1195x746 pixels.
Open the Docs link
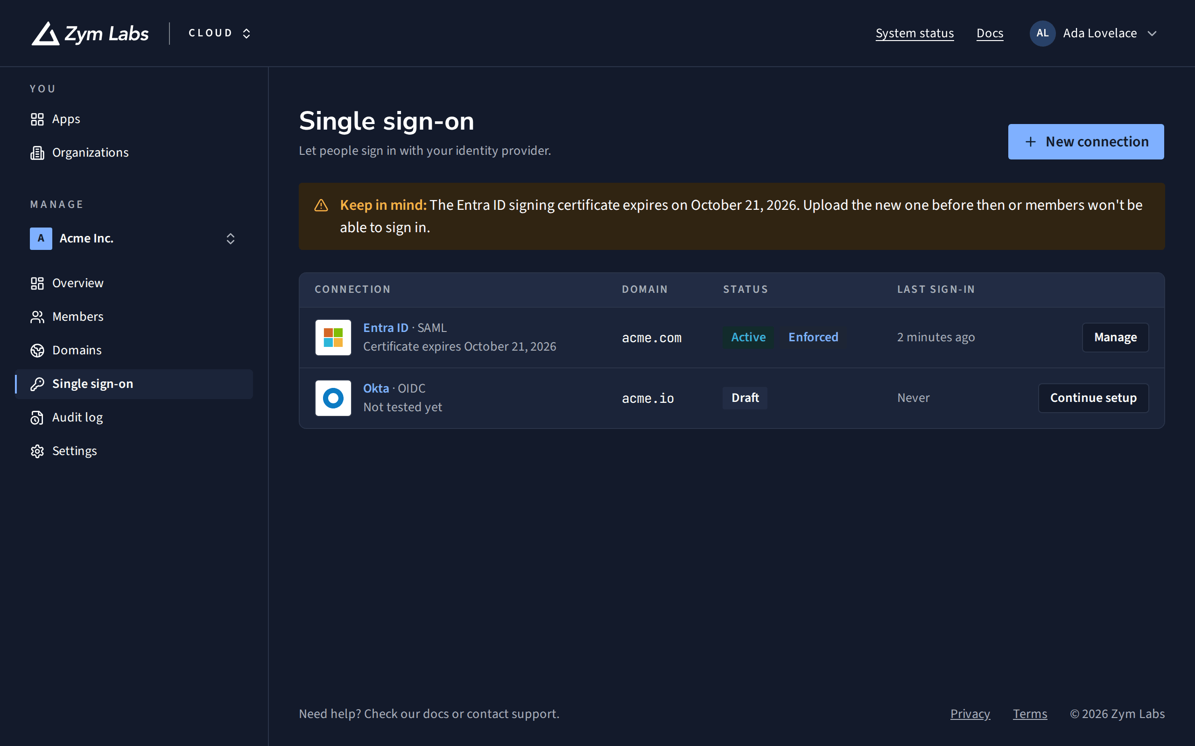pos(990,33)
